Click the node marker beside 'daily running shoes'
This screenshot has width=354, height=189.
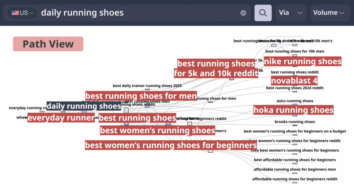(x=84, y=111)
